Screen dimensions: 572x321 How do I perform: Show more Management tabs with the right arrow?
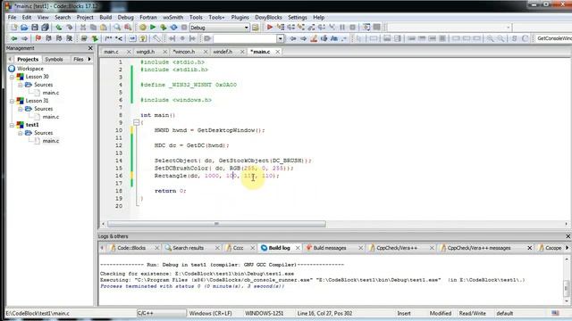[x=89, y=59]
